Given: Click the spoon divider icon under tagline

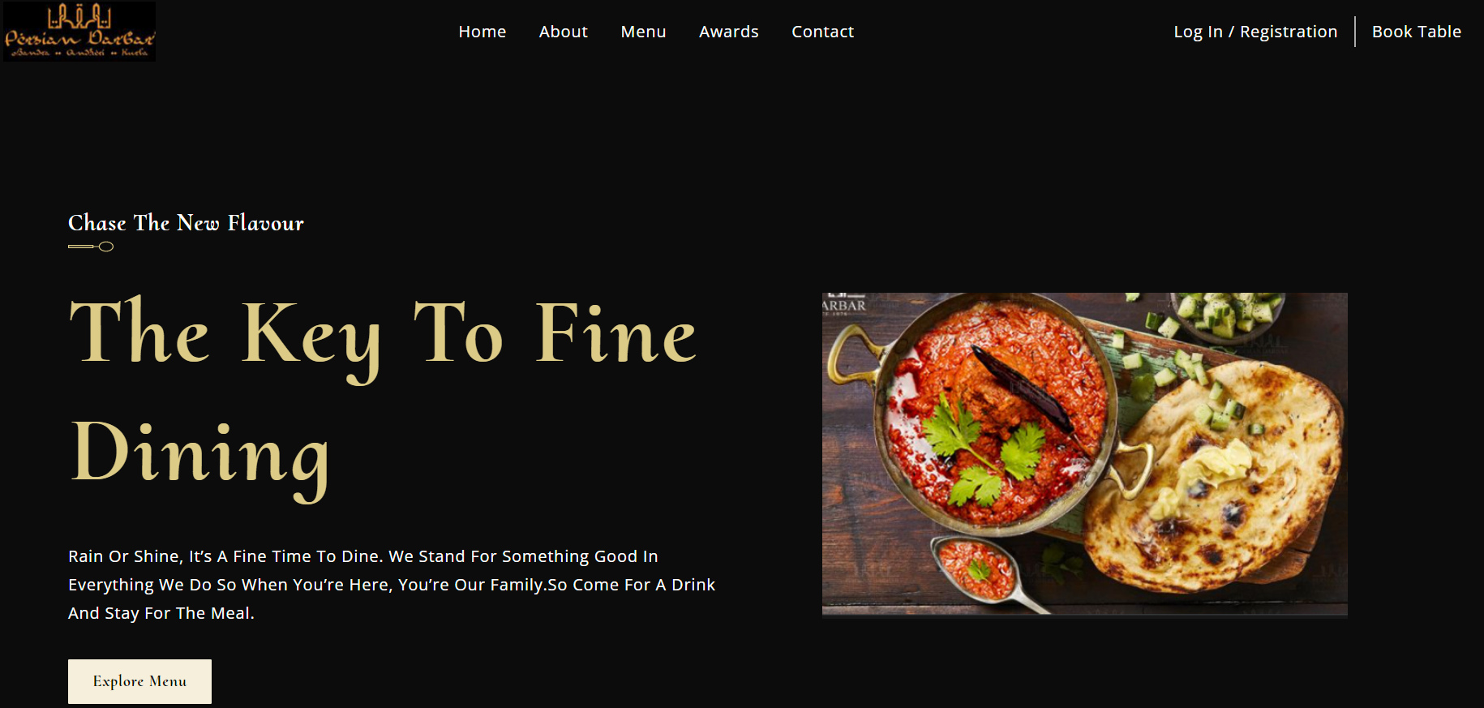Looking at the screenshot, I should [91, 247].
